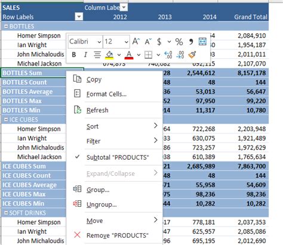Screen dimensions: 283x245
Task: Open the Row Labels filter dropdown
Action: (x=79, y=17)
